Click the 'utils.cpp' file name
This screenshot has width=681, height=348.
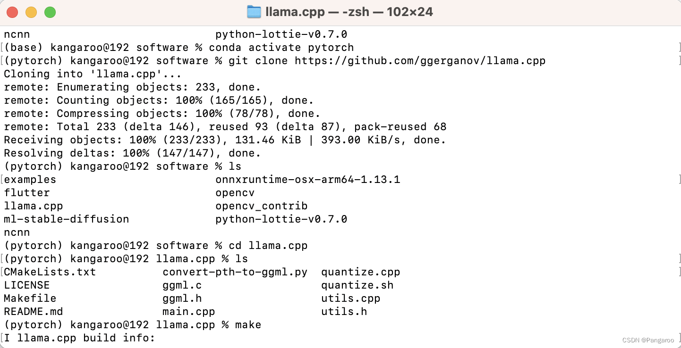tap(351, 298)
